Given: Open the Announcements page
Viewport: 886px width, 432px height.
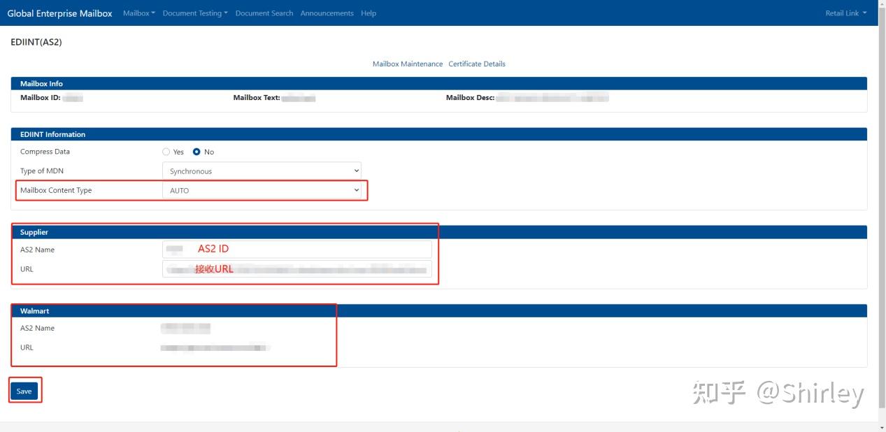Looking at the screenshot, I should coord(326,13).
